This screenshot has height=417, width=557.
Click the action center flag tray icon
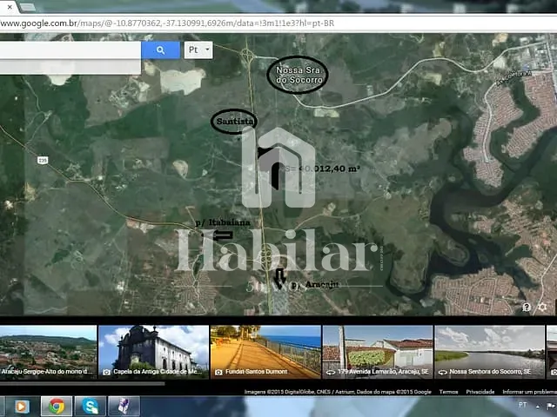point(552,406)
